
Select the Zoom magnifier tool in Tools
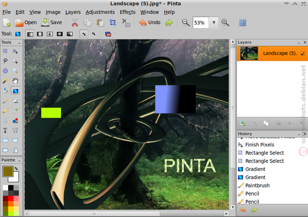click(15, 71)
